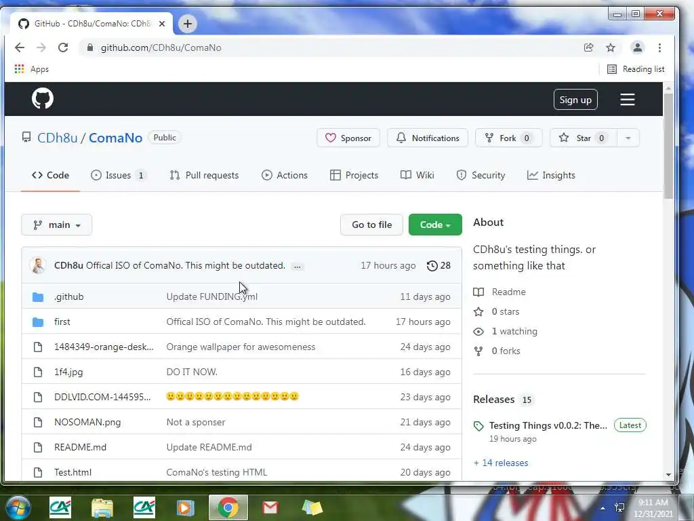This screenshot has height=521, width=694.
Task: Expand the green Code dropdown button
Action: (435, 225)
